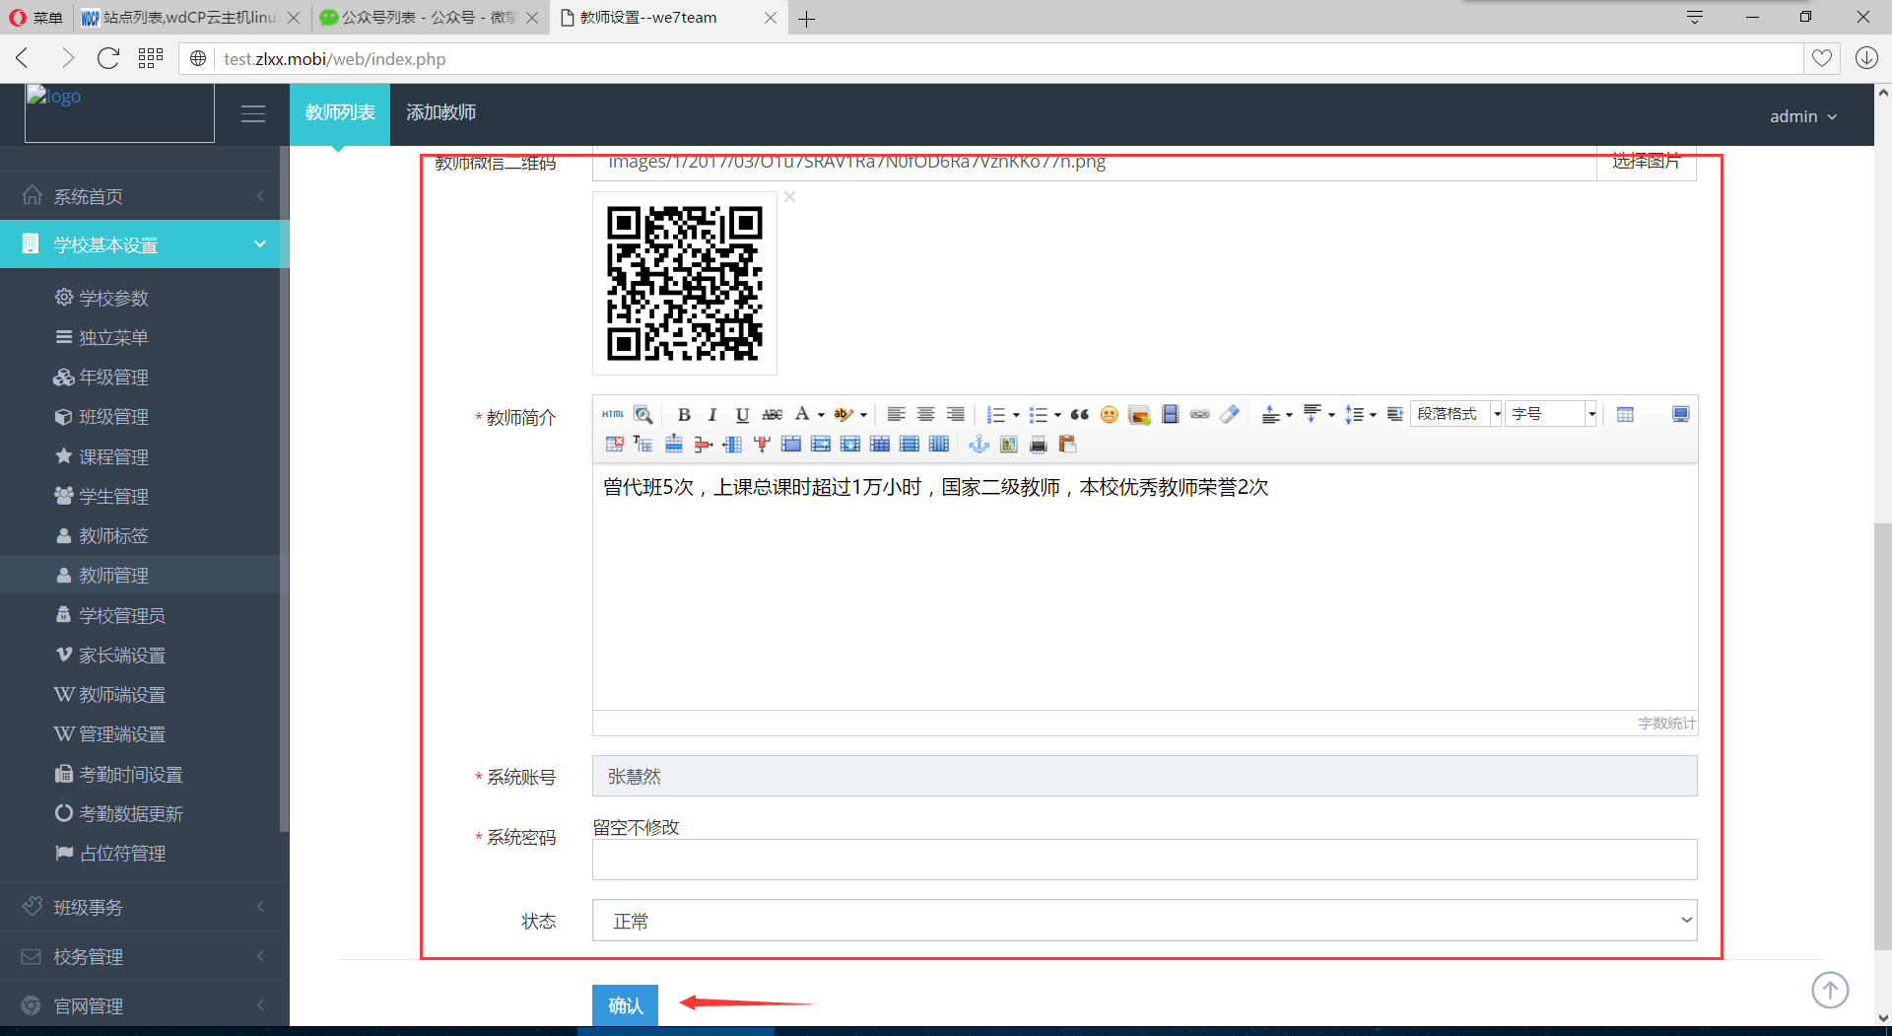Expand the 班级事务 menu section
1892x1036 pixels.
(x=145, y=907)
